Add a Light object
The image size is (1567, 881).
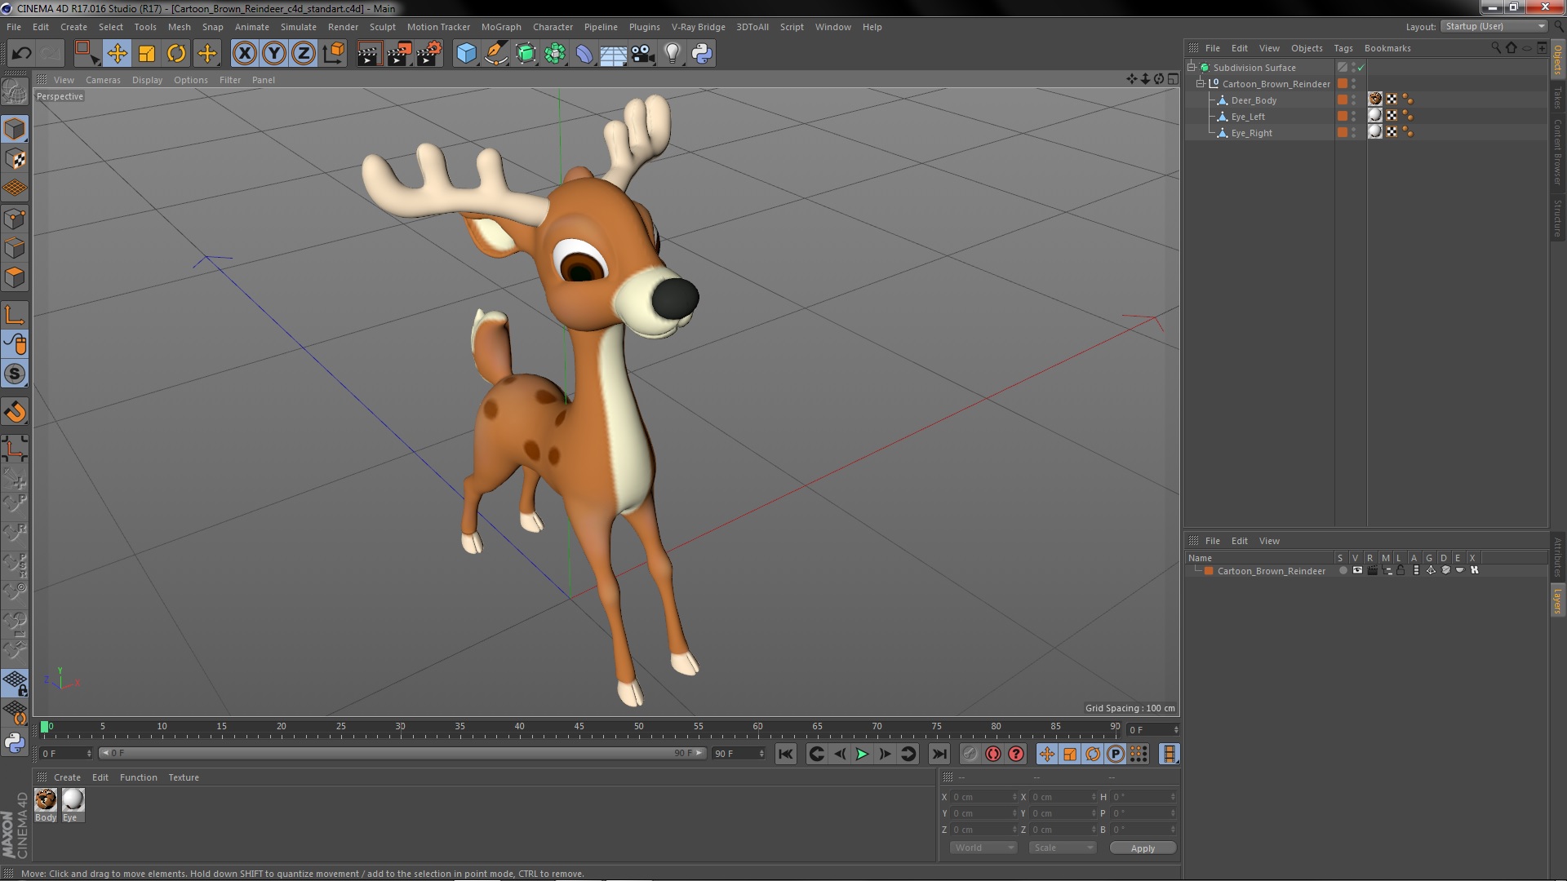pyautogui.click(x=673, y=54)
